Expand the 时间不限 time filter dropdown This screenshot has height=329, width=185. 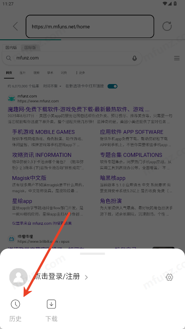coord(52,86)
